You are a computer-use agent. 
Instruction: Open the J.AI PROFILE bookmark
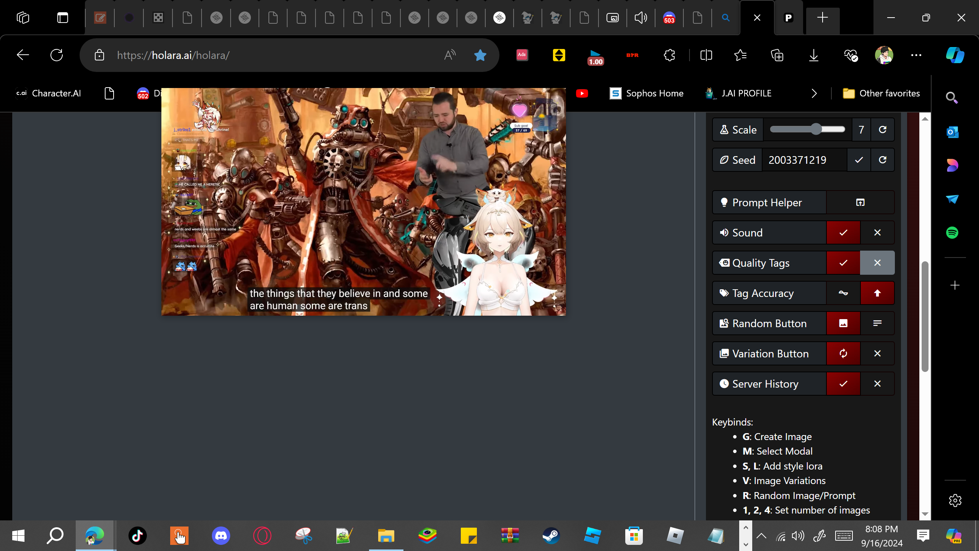738,93
